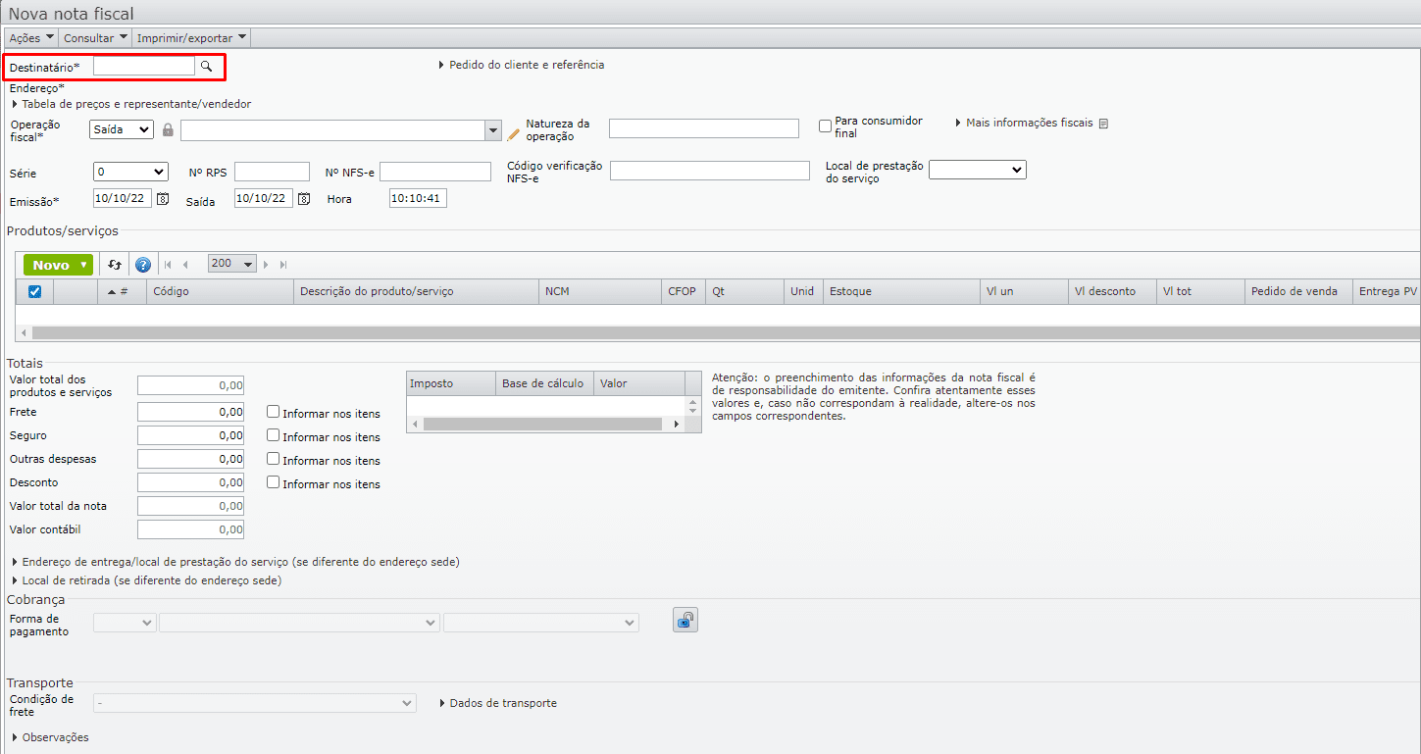
Task: Click the padlock button in Cobrança section
Action: click(x=685, y=620)
